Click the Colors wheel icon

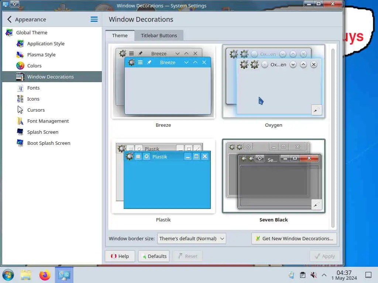pos(20,66)
